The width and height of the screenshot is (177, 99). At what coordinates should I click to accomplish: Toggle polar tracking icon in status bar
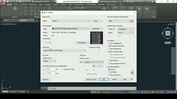pos(114,92)
